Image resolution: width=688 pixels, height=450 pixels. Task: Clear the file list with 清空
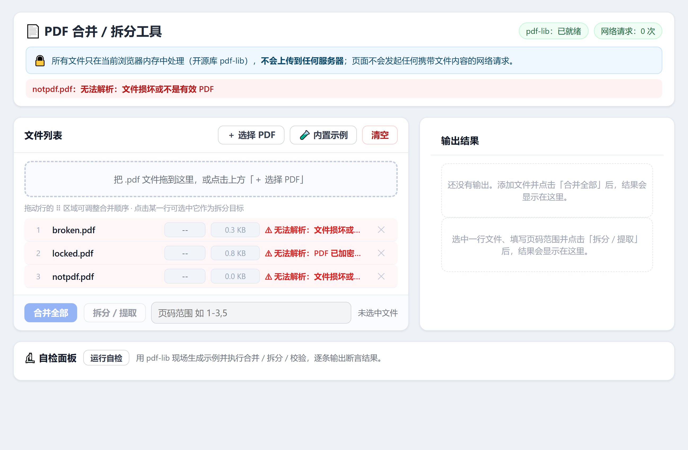pyautogui.click(x=380, y=135)
